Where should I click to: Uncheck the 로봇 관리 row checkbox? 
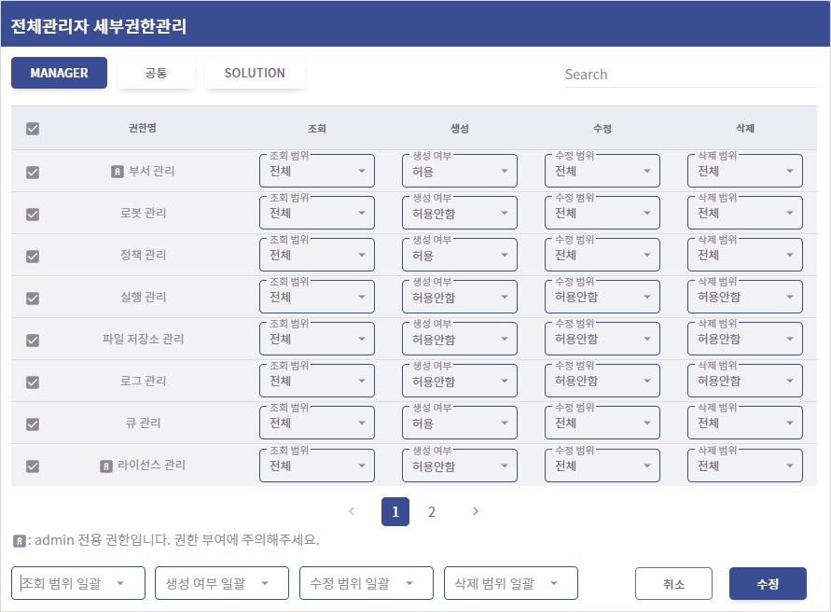(33, 212)
